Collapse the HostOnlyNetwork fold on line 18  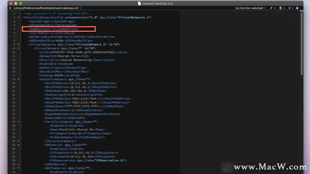(18, 79)
